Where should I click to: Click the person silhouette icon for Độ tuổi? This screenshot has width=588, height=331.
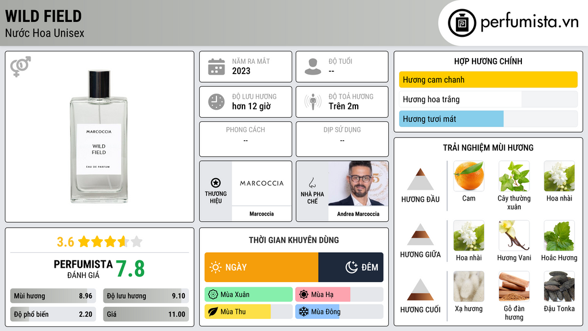[x=313, y=67]
